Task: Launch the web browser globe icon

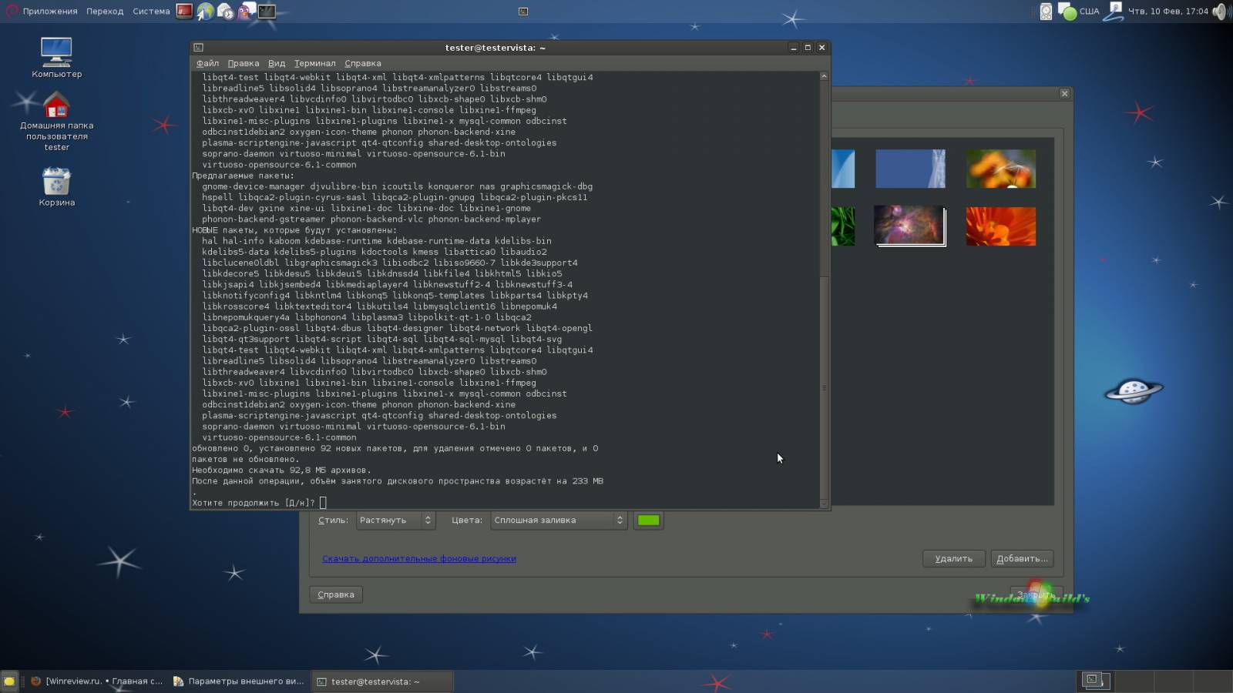Action: pyautogui.click(x=205, y=11)
